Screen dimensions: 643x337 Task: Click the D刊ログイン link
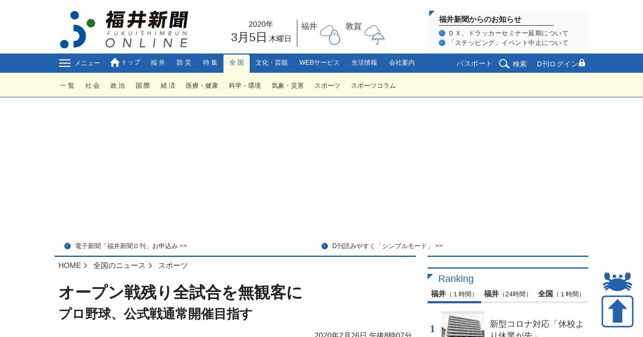(x=557, y=64)
